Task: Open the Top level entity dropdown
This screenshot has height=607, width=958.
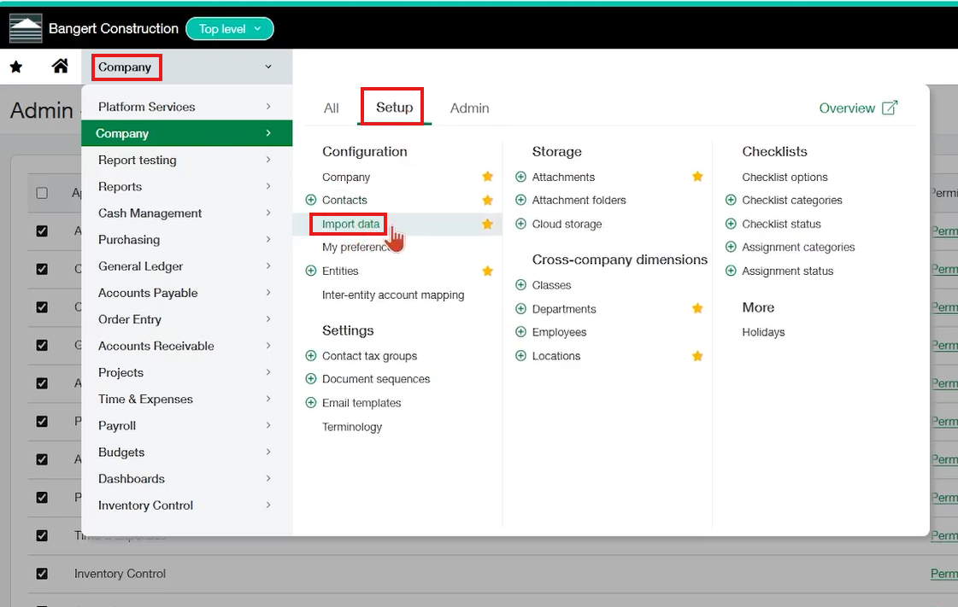Action: pyautogui.click(x=230, y=29)
